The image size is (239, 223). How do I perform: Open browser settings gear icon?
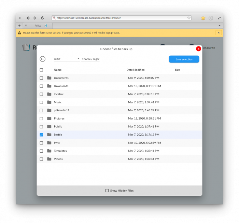211,18
